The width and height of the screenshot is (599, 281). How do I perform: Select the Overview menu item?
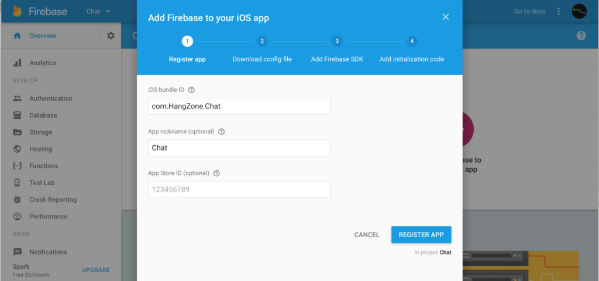point(43,36)
